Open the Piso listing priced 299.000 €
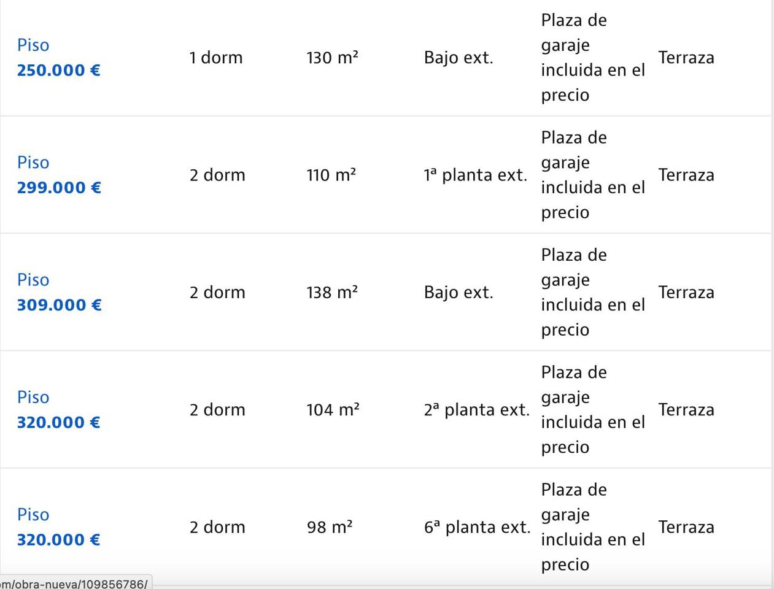Image resolution: width=774 pixels, height=589 pixels. [x=58, y=175]
